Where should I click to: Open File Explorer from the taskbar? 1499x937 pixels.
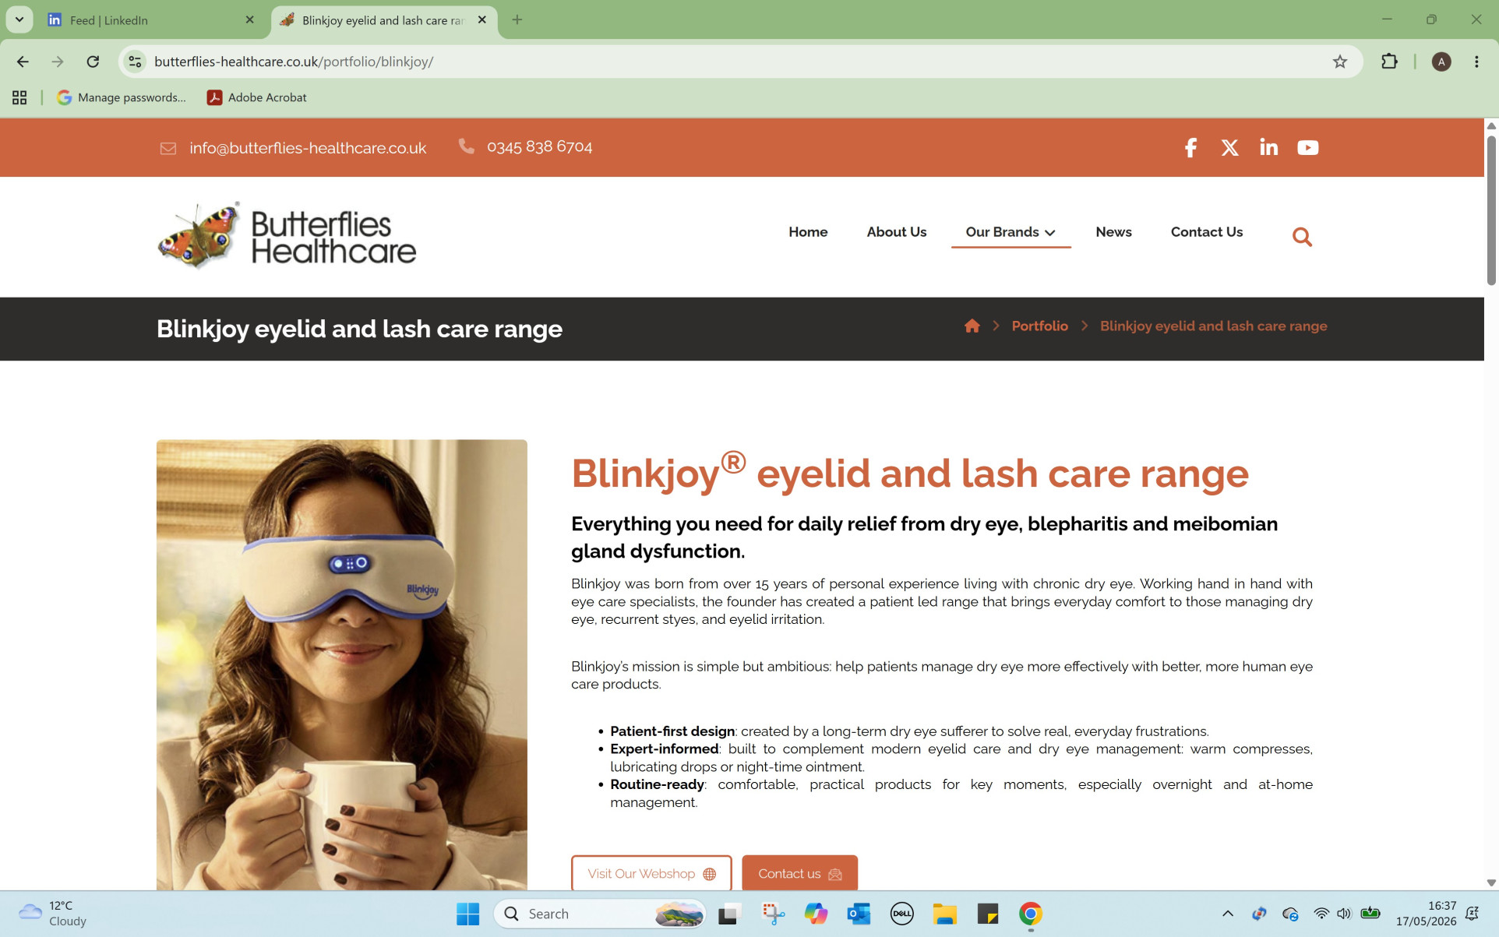[945, 914]
